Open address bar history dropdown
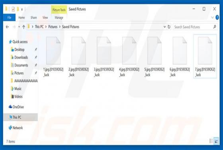The width and height of the screenshot is (223, 150). [x=164, y=27]
